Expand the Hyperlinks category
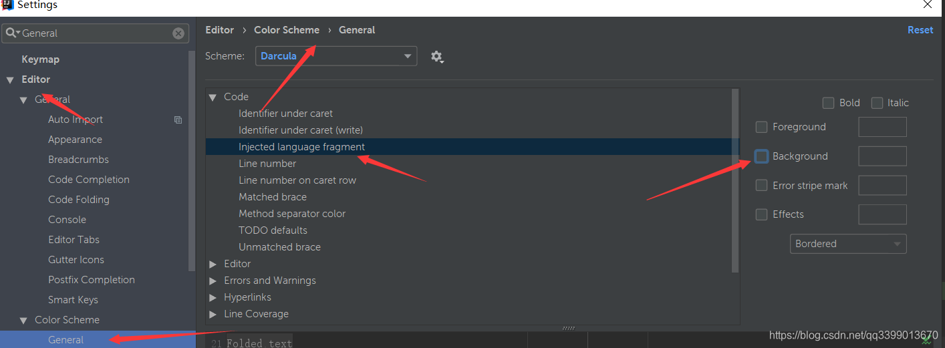 point(213,297)
